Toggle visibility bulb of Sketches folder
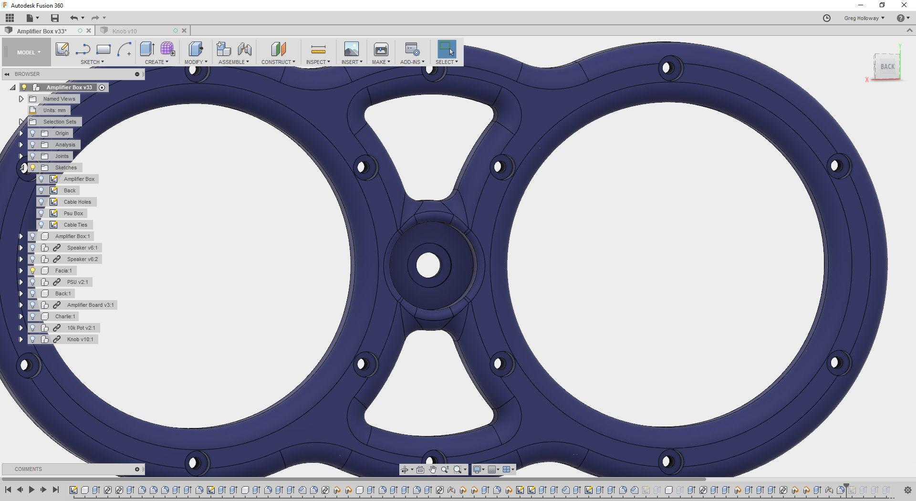 pyautogui.click(x=33, y=167)
